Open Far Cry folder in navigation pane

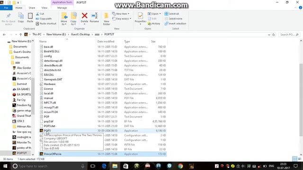(x=21, y=100)
